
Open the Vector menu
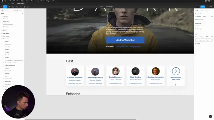pos(27,1)
